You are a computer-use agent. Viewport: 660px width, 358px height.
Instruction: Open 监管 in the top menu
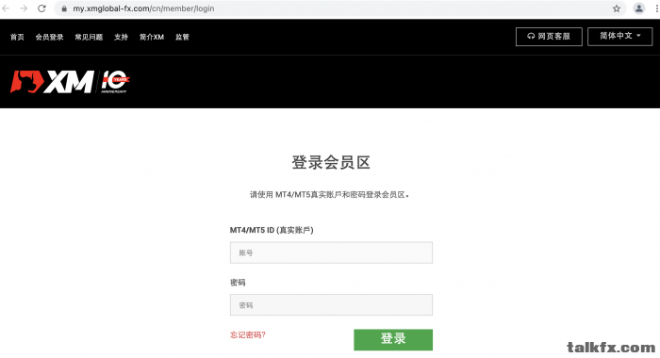pos(182,37)
